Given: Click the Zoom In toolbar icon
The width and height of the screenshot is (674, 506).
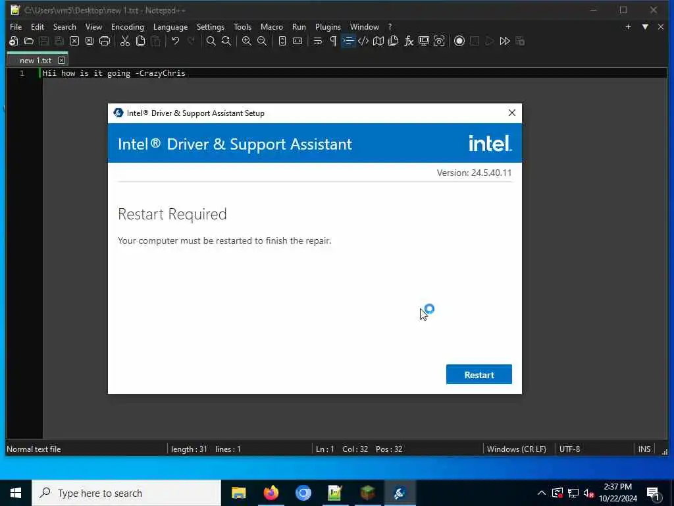Looking at the screenshot, I should (x=247, y=42).
